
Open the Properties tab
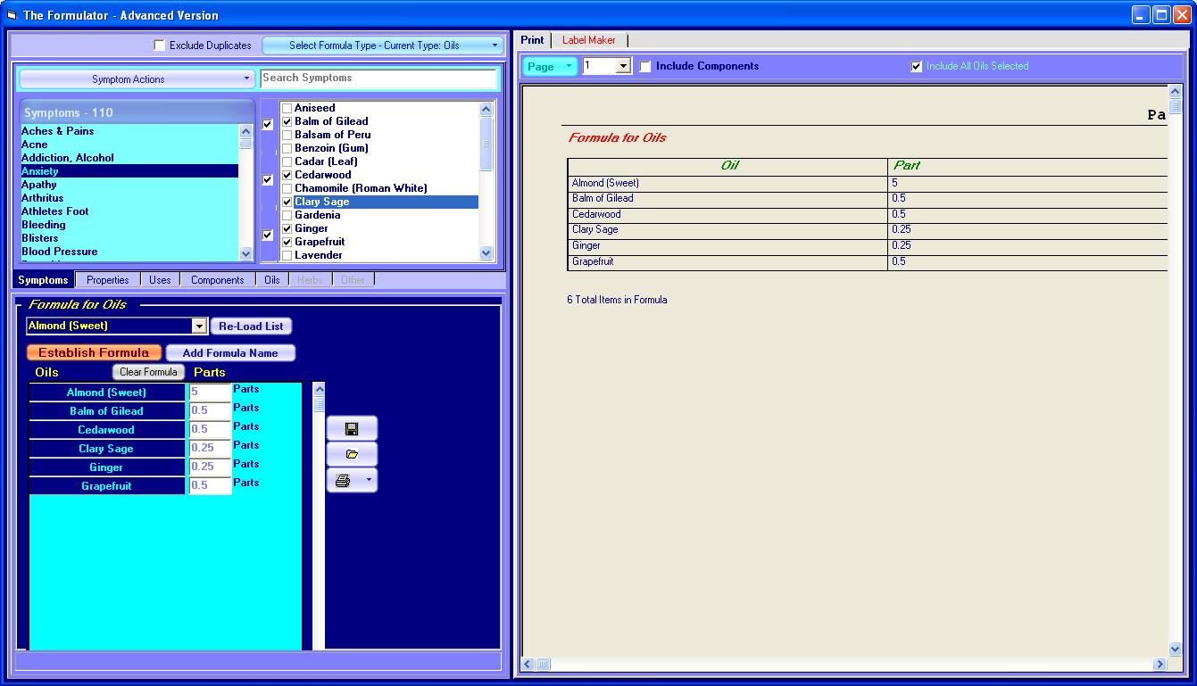pyautogui.click(x=107, y=280)
